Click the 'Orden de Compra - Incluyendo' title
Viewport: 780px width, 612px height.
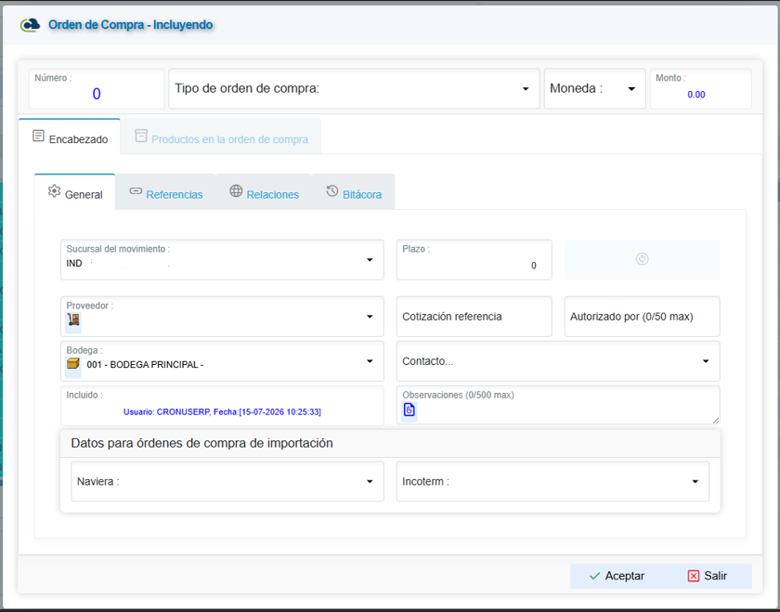[130, 24]
